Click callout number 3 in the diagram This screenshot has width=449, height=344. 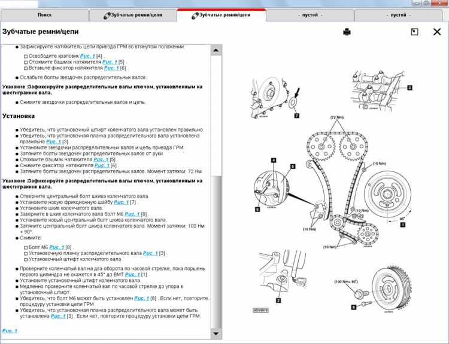(x=409, y=88)
